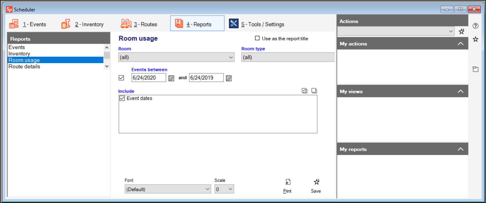
Task: Collapse the My actions panel
Action: coord(461,44)
